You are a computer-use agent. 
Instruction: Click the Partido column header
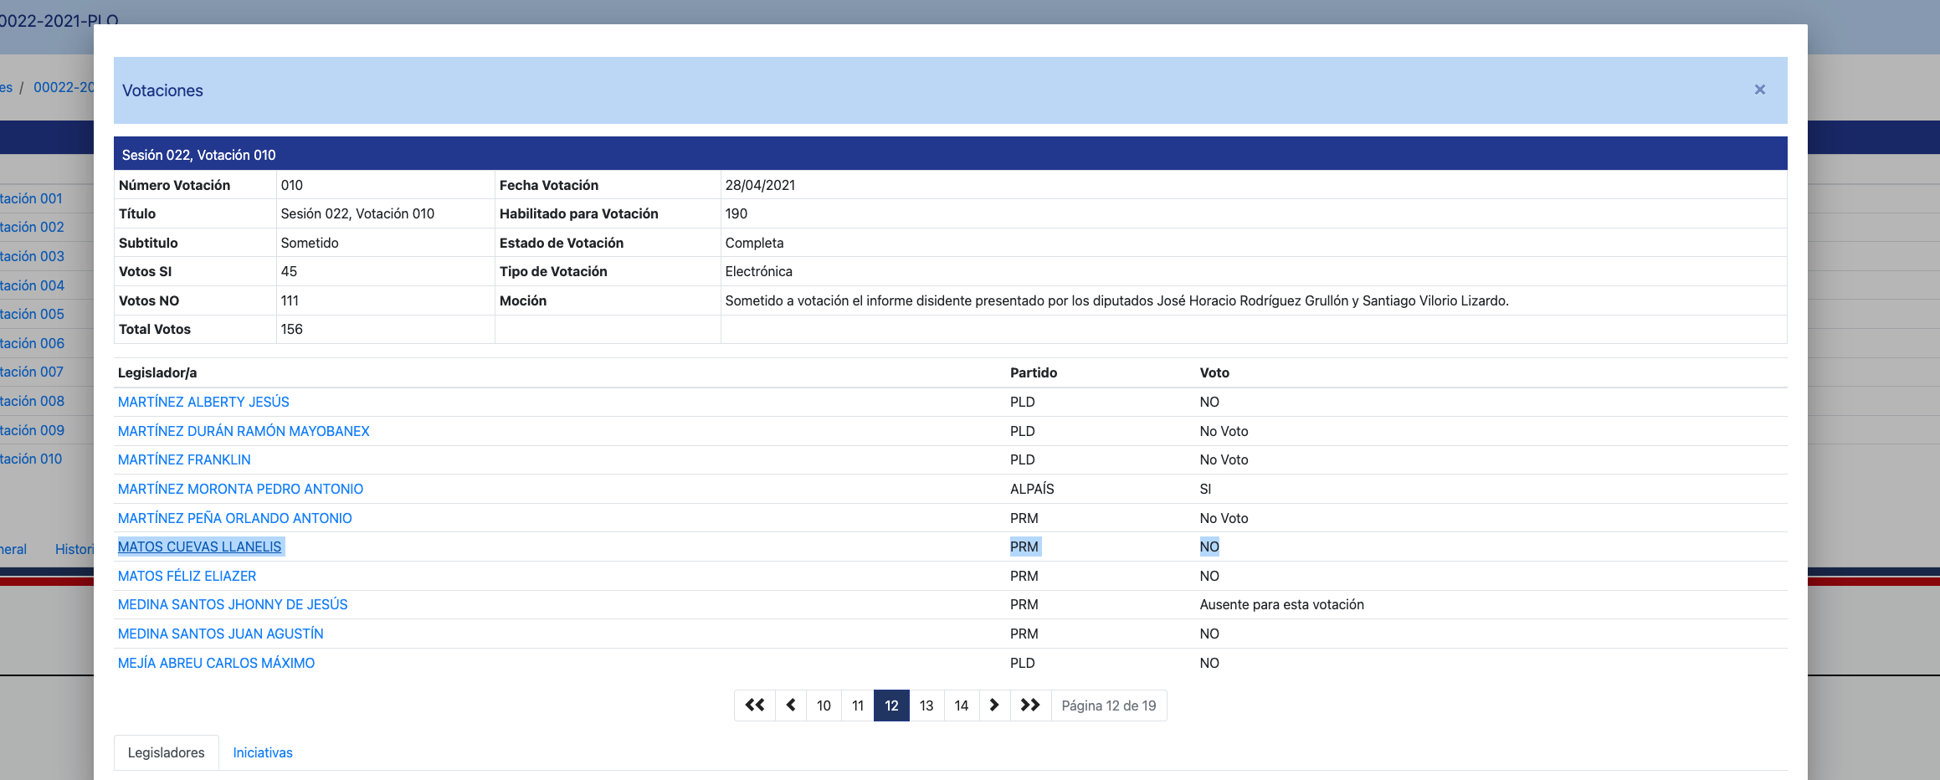coord(1034,372)
